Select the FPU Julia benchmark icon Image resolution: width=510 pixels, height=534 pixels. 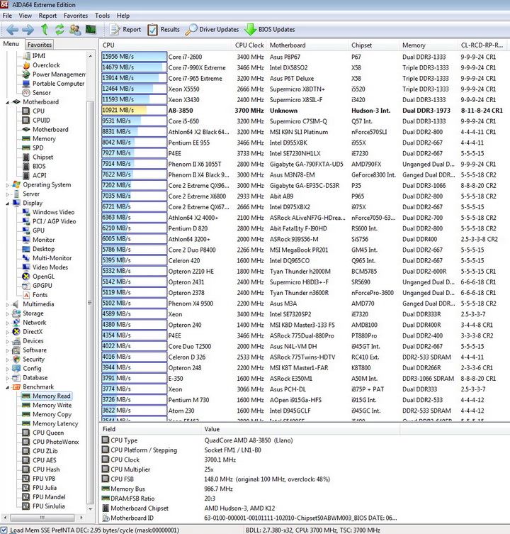(26, 488)
